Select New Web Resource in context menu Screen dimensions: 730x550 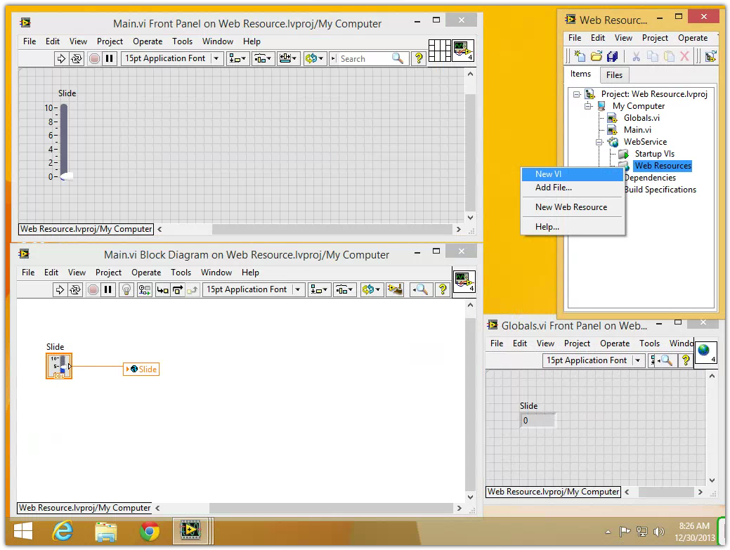[571, 207]
